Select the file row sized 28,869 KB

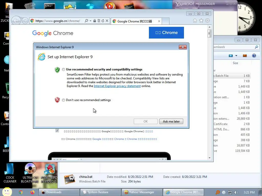[x=232, y=119]
